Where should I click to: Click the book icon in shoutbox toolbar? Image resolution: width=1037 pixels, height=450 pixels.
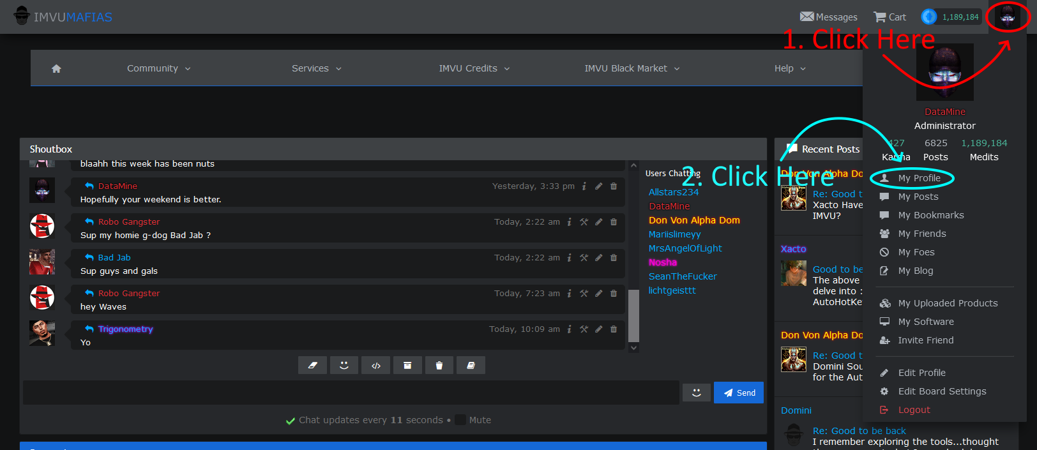(x=471, y=365)
